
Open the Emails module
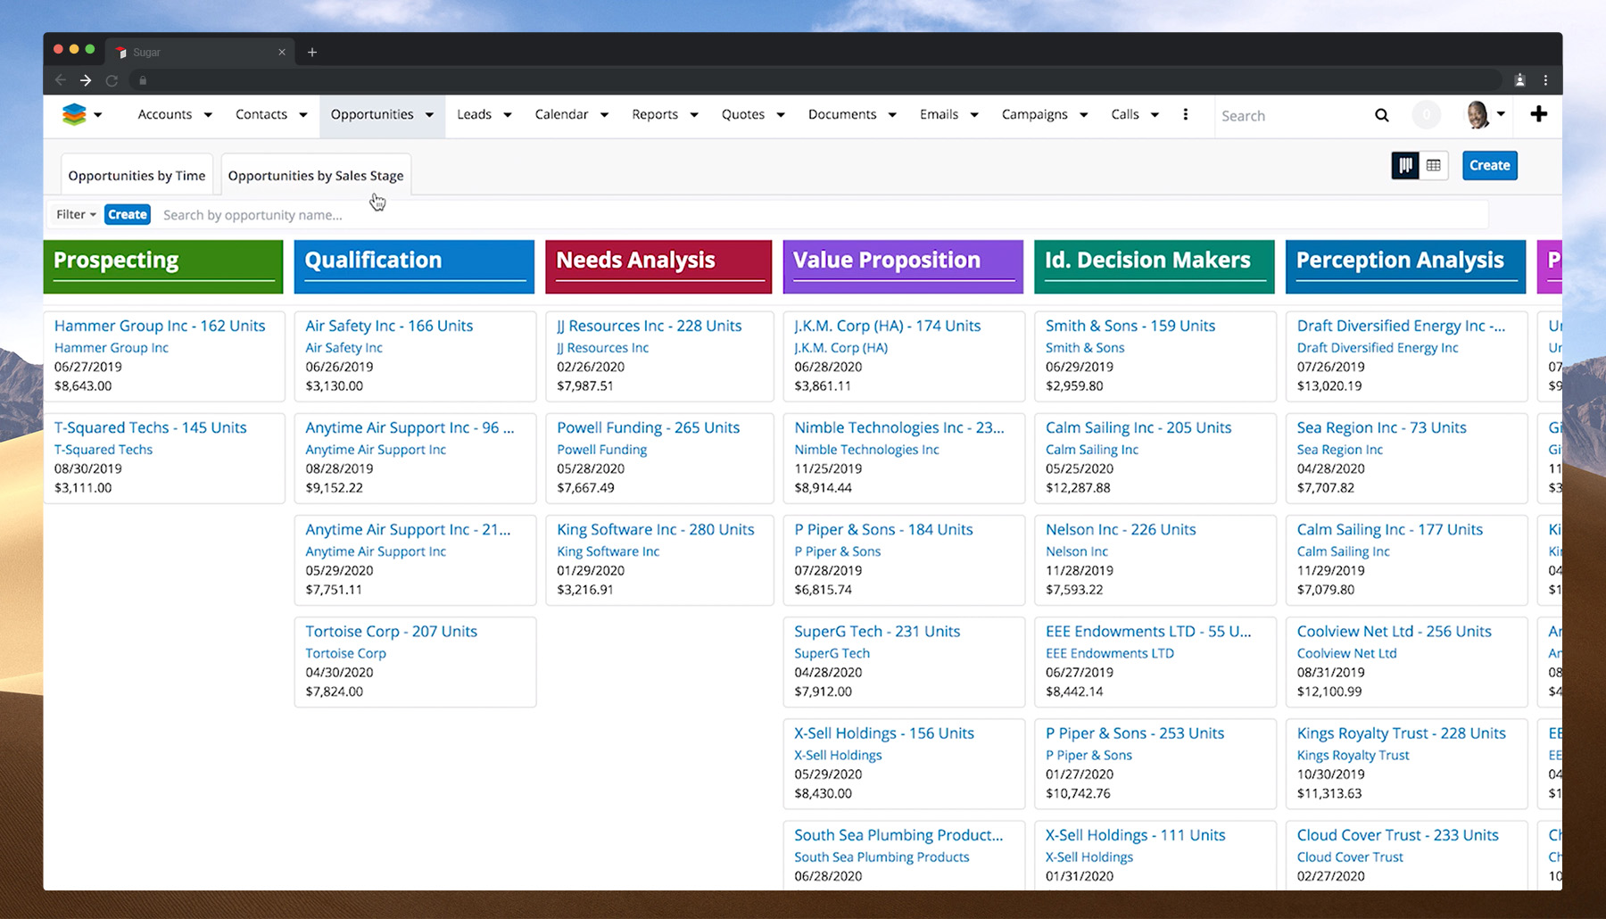pyautogui.click(x=939, y=114)
